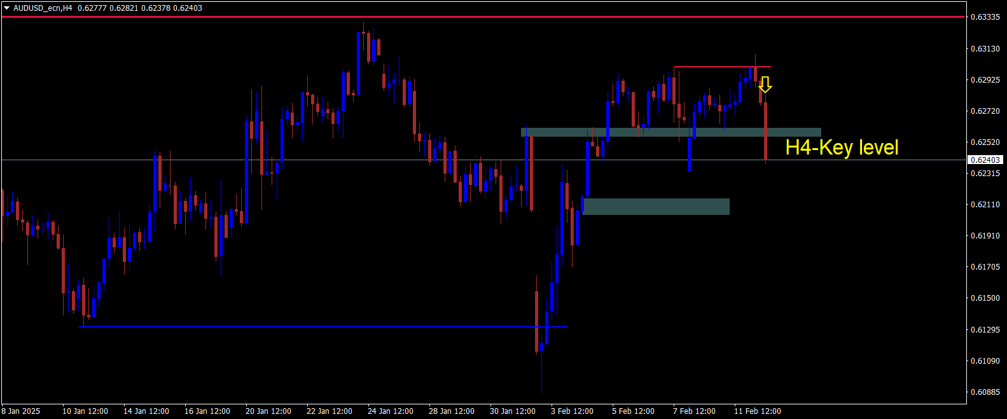Click the 7 Feb 12:00 time label
The height and width of the screenshot is (419, 1007).
695,411
